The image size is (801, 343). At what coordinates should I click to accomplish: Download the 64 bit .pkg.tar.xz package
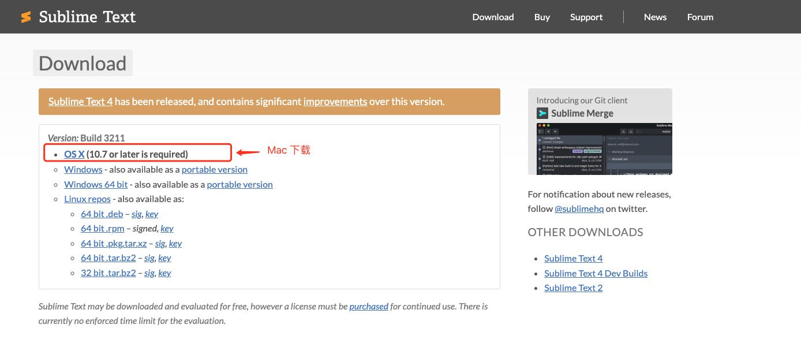click(x=114, y=243)
